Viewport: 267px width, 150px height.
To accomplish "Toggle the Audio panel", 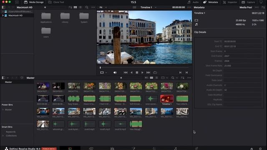I will [x=193, y=2].
